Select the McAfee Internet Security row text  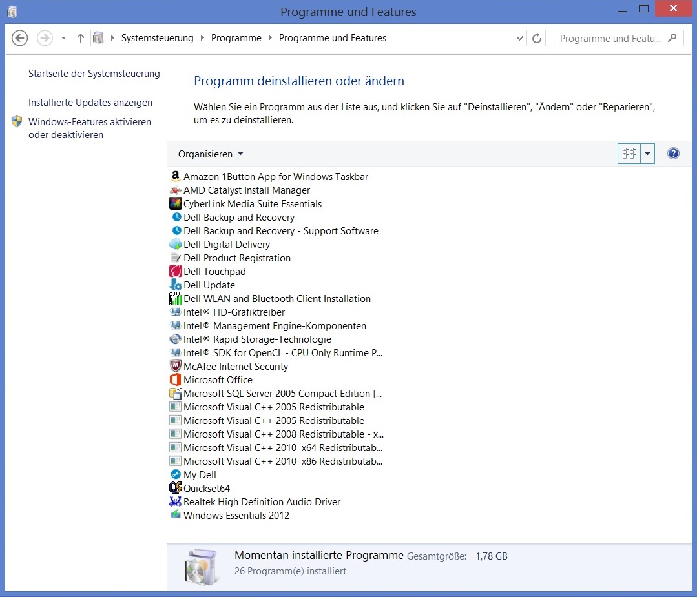tap(236, 367)
